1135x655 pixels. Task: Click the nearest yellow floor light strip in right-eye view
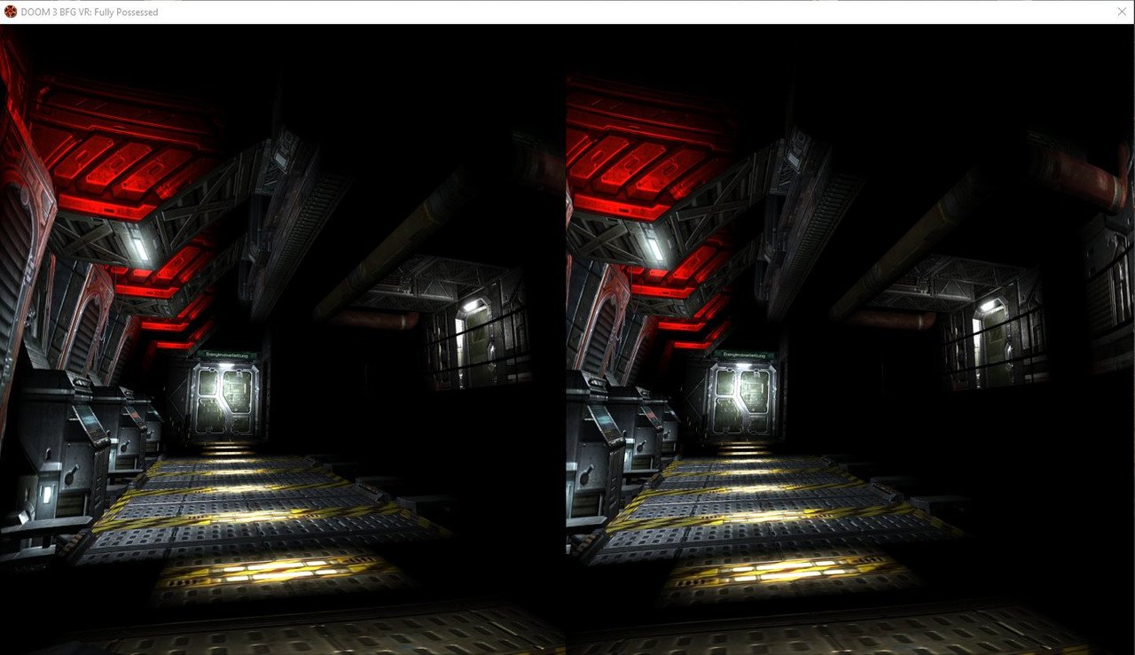[x=780, y=569]
